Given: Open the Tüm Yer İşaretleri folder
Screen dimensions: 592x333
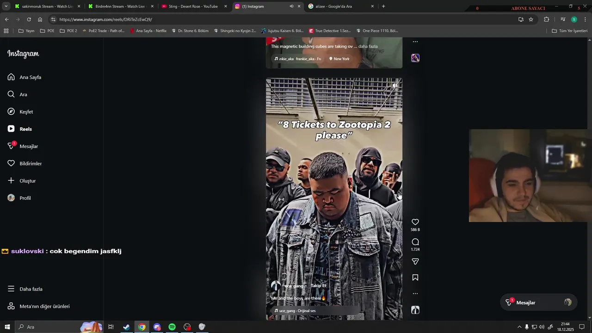Looking at the screenshot, I should [x=570, y=31].
